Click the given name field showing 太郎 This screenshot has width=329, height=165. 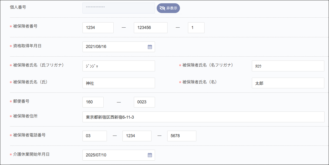288,83
